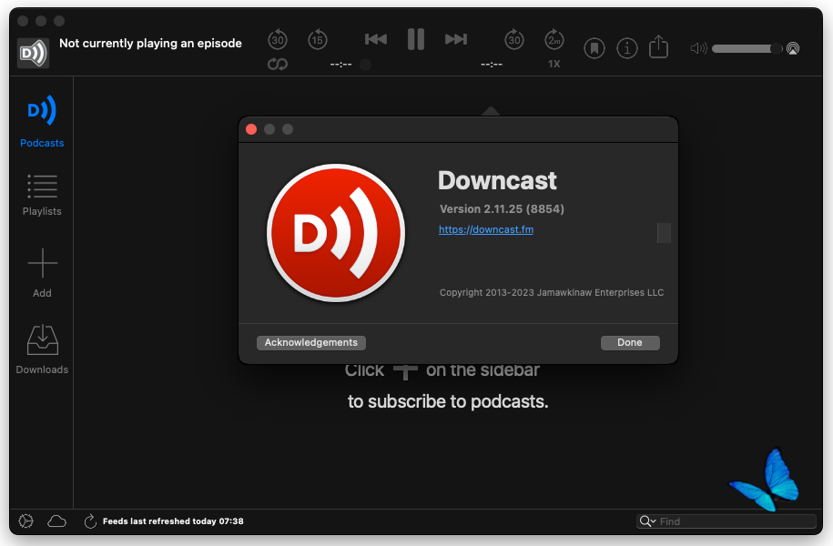Click the cloud sync icon

[57, 521]
